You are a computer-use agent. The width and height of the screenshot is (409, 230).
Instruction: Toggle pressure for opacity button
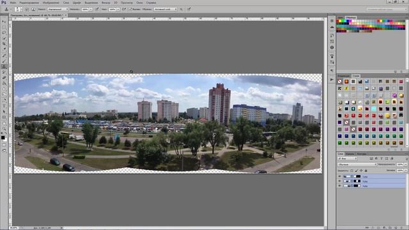tap(96, 9)
